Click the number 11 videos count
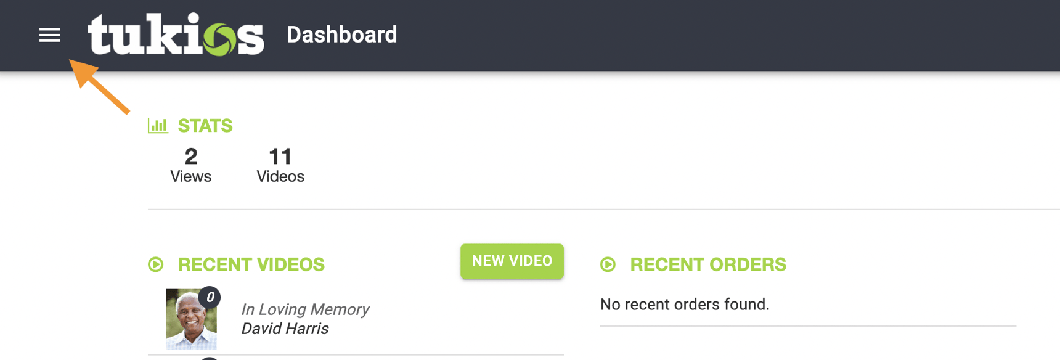Screen dimensions: 1060x360 click(280, 157)
